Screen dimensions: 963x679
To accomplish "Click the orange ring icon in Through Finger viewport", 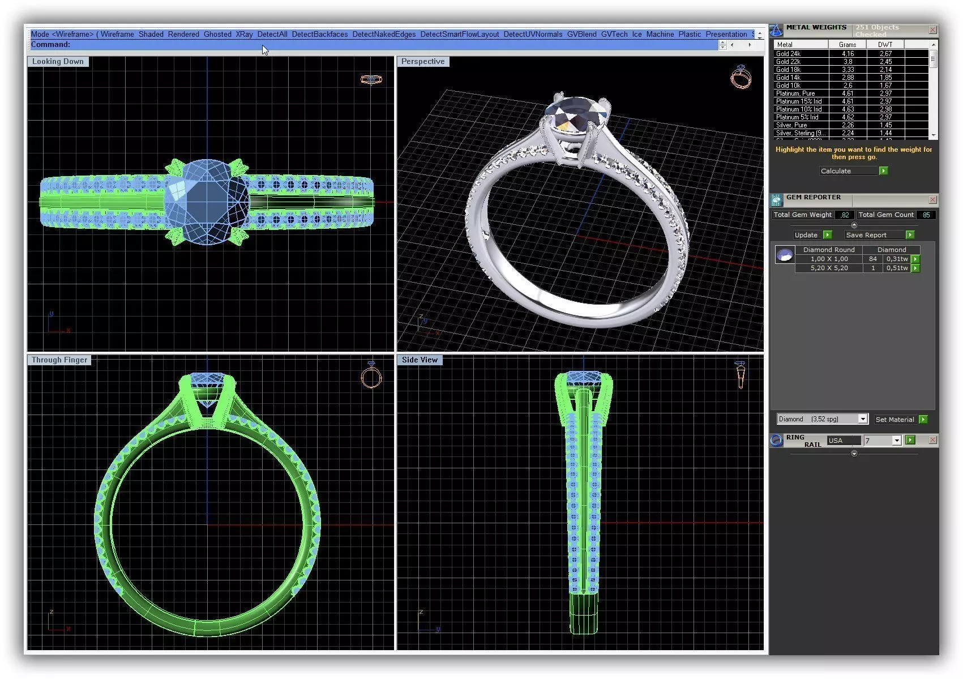I will [371, 375].
